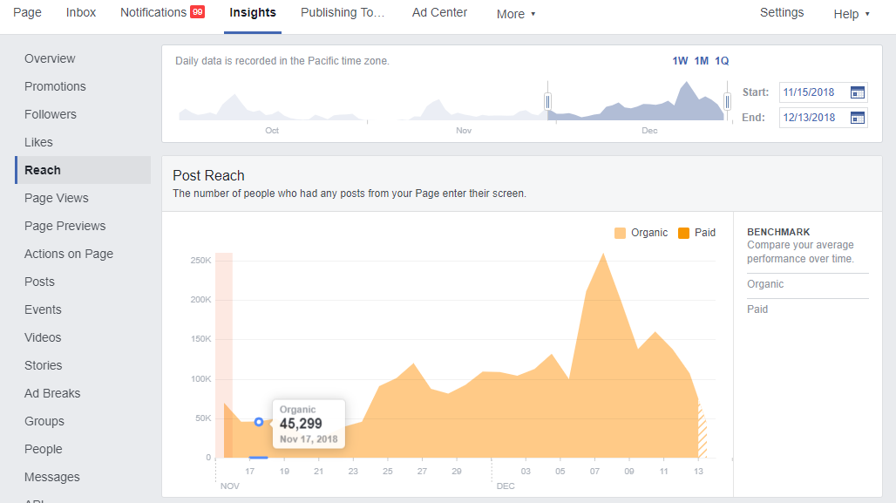Screen dimensions: 896x503
Task: Open the Inbox tab
Action: (80, 12)
